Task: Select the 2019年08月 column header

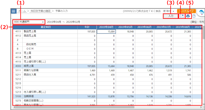Action: tap(183, 27)
